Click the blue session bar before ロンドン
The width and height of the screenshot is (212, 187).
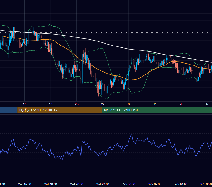[9, 110]
